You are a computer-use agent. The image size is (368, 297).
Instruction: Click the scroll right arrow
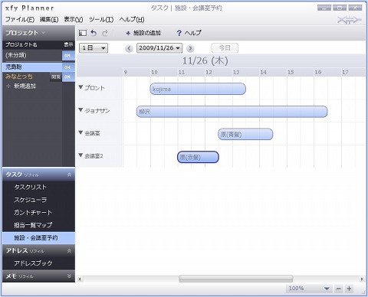362,279
